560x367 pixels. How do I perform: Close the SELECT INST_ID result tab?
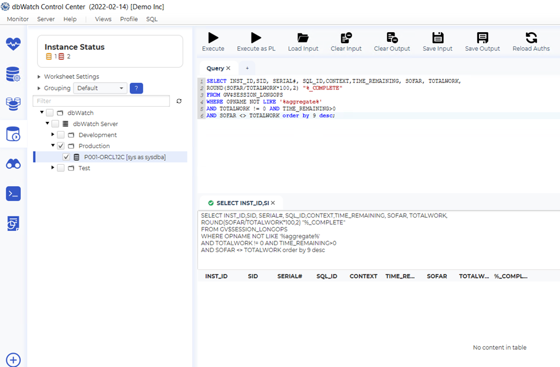pyautogui.click(x=273, y=203)
